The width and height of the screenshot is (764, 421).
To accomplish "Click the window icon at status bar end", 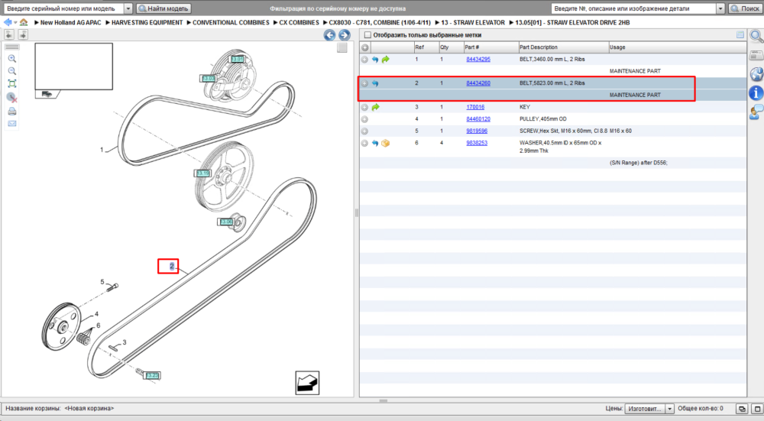I will 757,409.
